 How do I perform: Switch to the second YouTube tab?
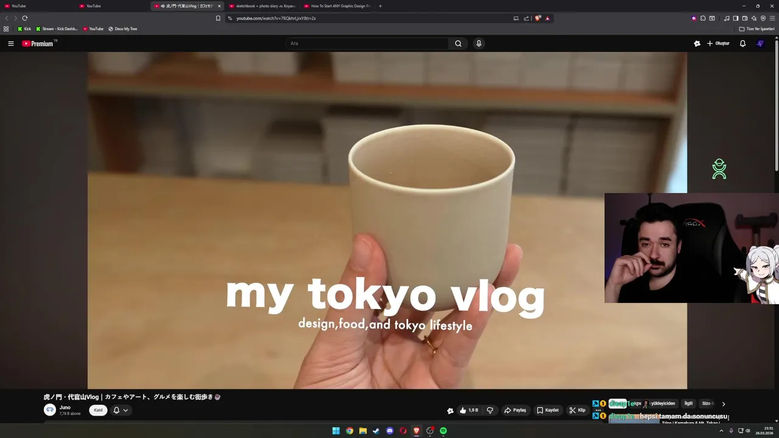[112, 6]
